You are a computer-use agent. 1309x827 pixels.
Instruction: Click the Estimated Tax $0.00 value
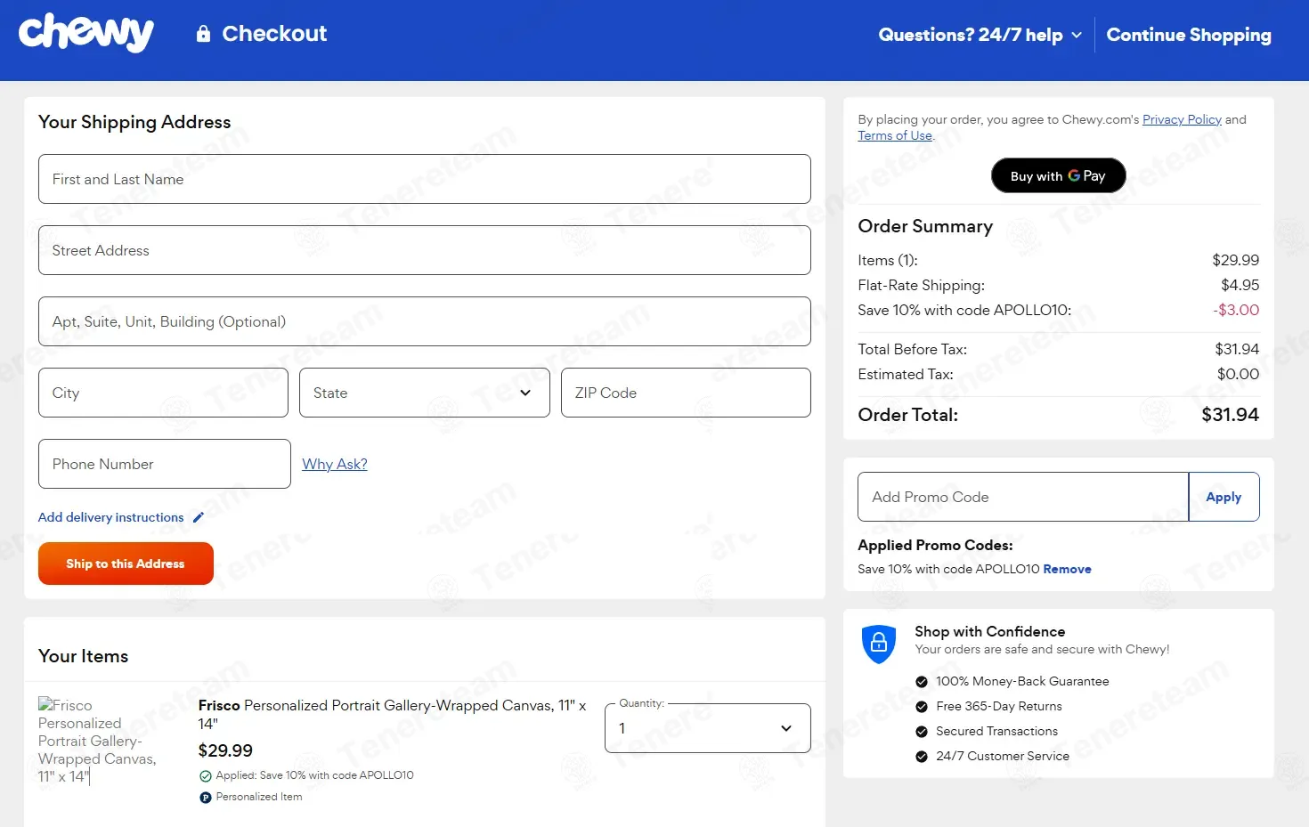coord(1238,374)
